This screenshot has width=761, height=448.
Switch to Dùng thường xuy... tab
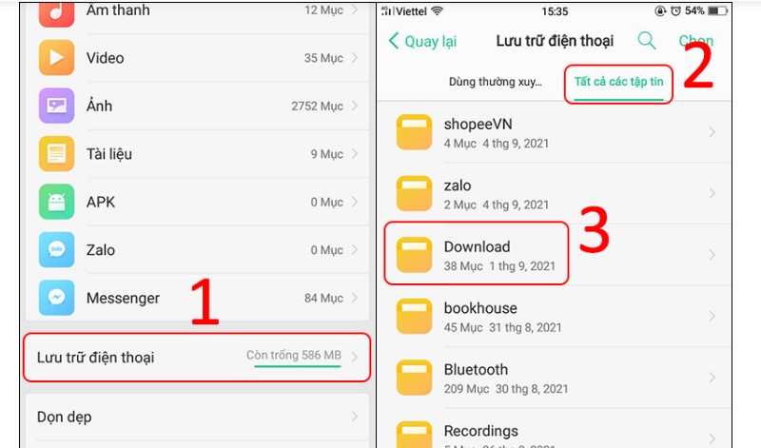coord(495,82)
